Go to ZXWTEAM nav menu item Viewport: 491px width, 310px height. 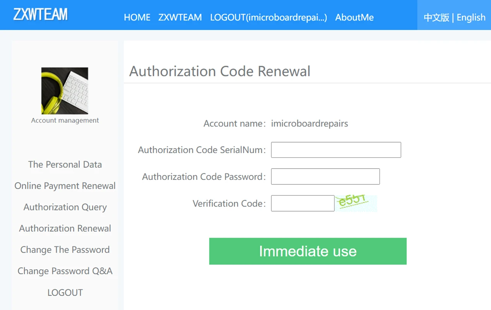[x=180, y=17]
